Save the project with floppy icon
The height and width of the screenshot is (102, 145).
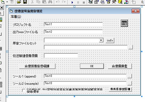click(25, 2)
